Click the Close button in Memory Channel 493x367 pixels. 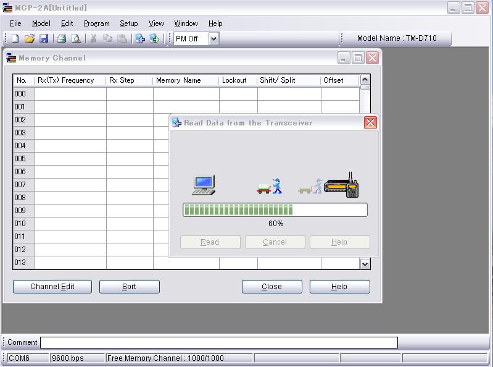tap(271, 287)
